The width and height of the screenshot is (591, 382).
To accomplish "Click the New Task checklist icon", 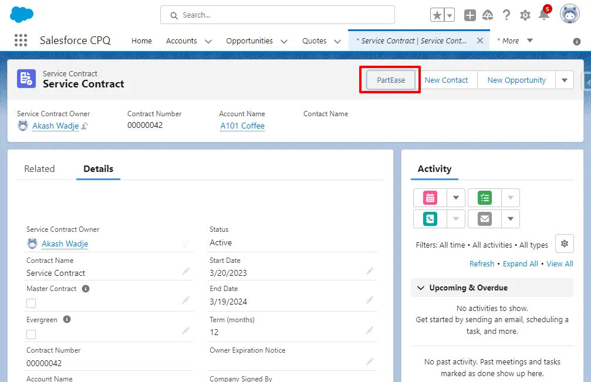I will pos(485,198).
